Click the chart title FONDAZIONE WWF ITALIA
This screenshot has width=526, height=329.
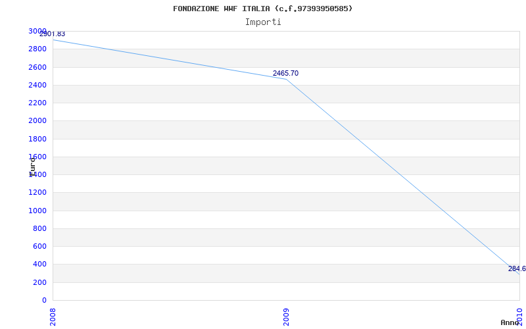tap(262, 9)
